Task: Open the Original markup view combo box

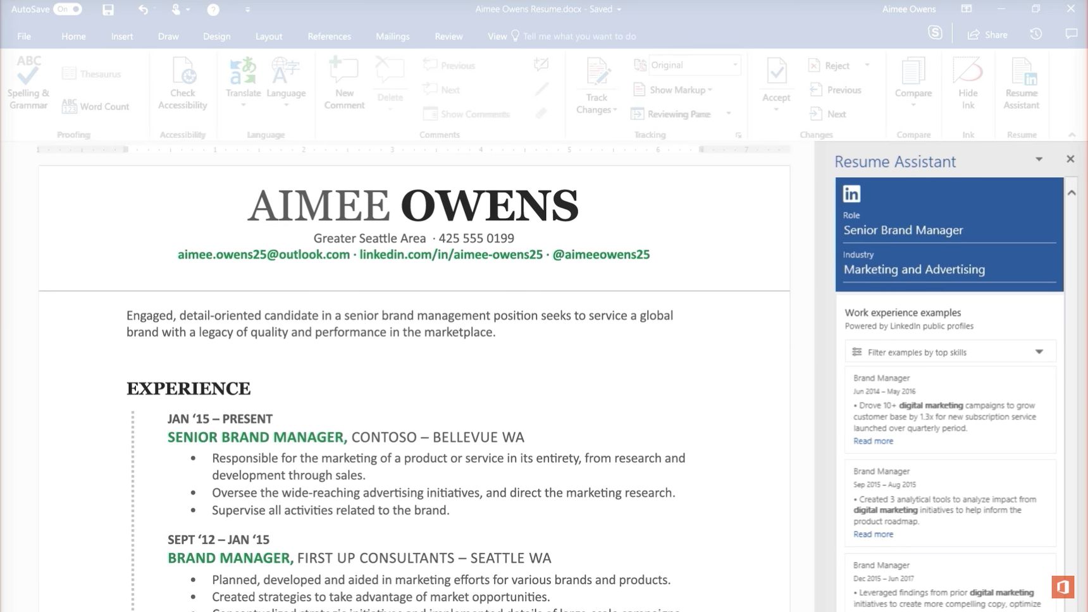Action: point(695,65)
